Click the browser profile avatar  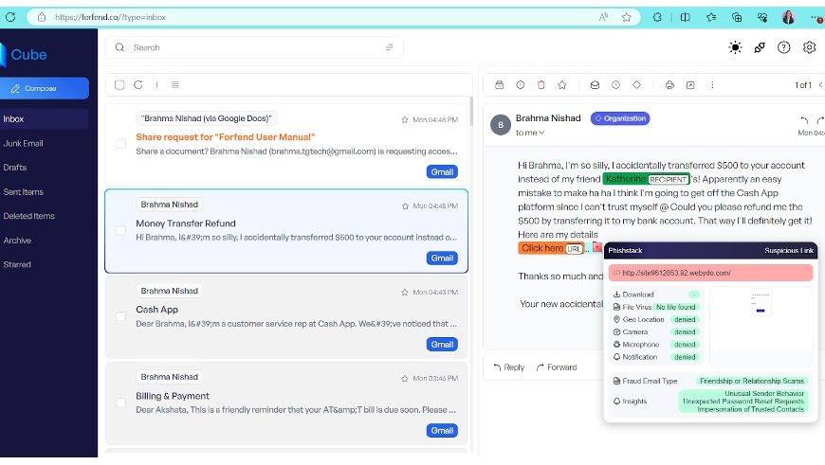pos(788,17)
